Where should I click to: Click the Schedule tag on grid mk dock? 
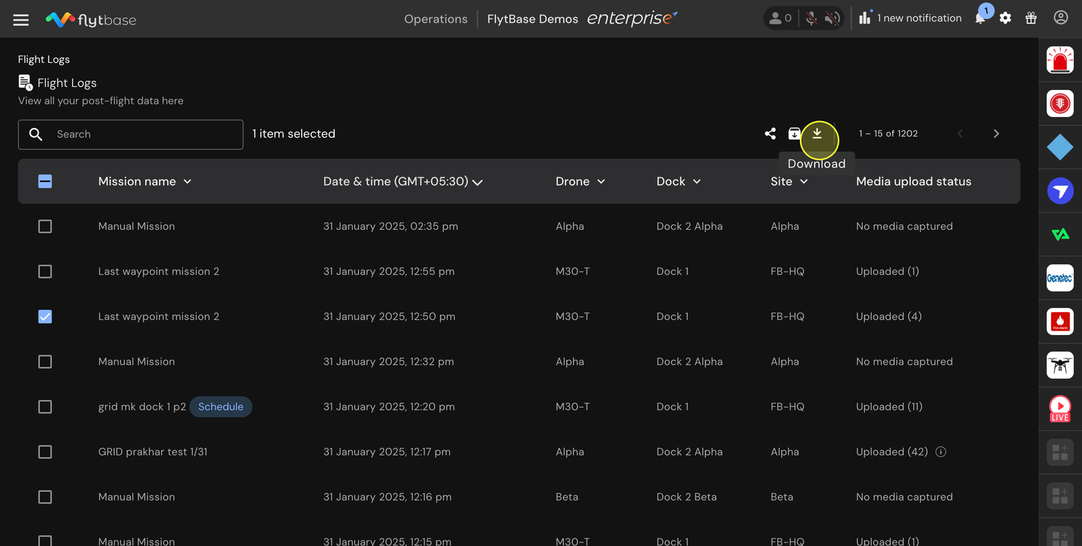click(x=220, y=407)
